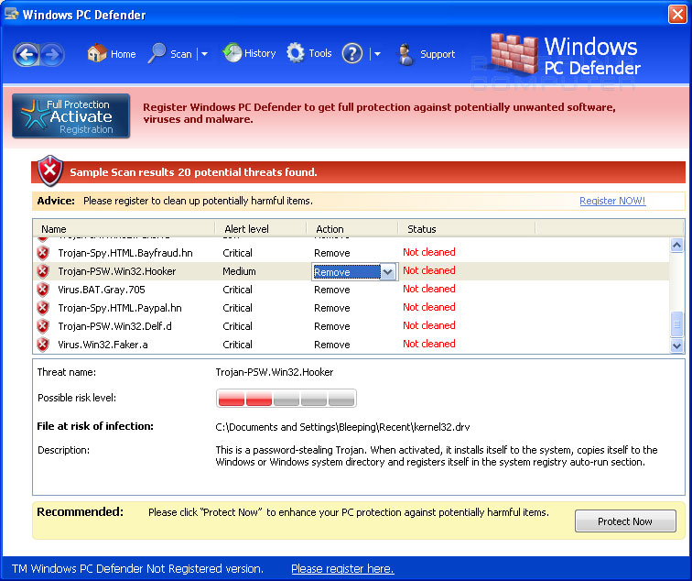Image resolution: width=692 pixels, height=581 pixels.
Task: Click the Register NOW! link
Action: pos(612,201)
